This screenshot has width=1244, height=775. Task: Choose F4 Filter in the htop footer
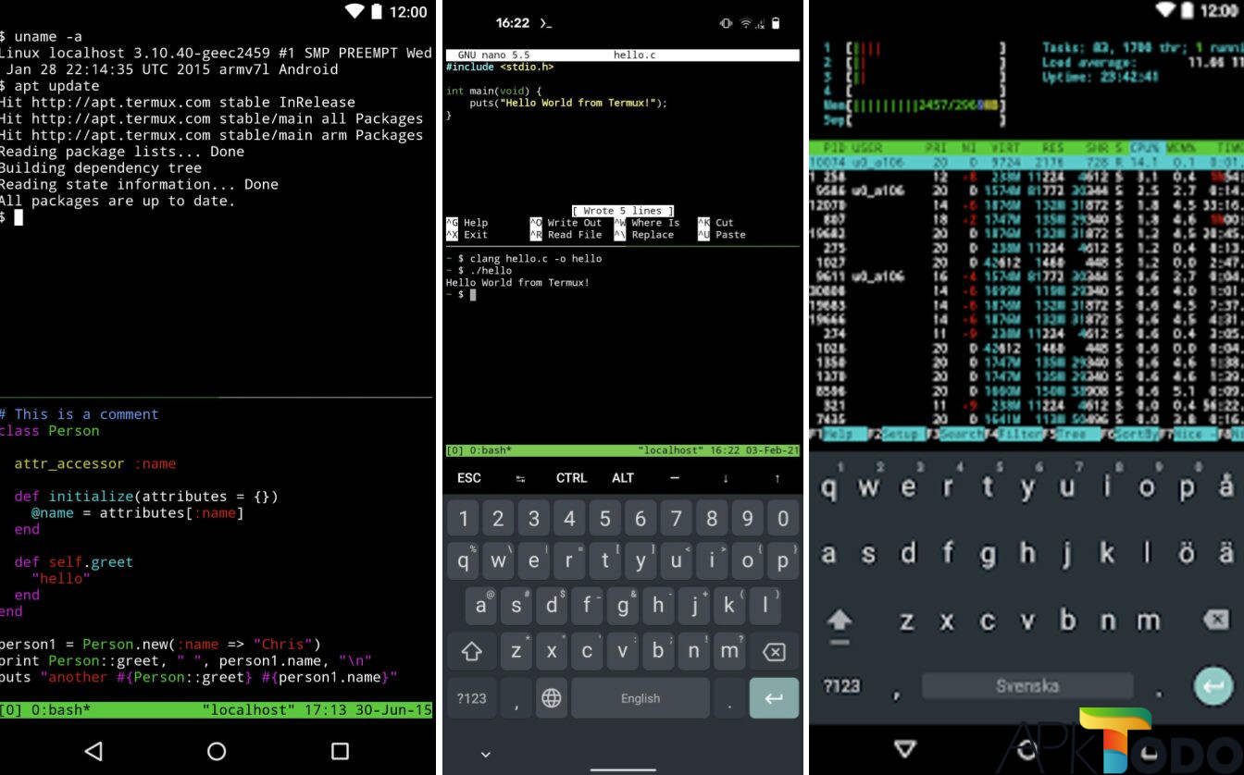1014,434
